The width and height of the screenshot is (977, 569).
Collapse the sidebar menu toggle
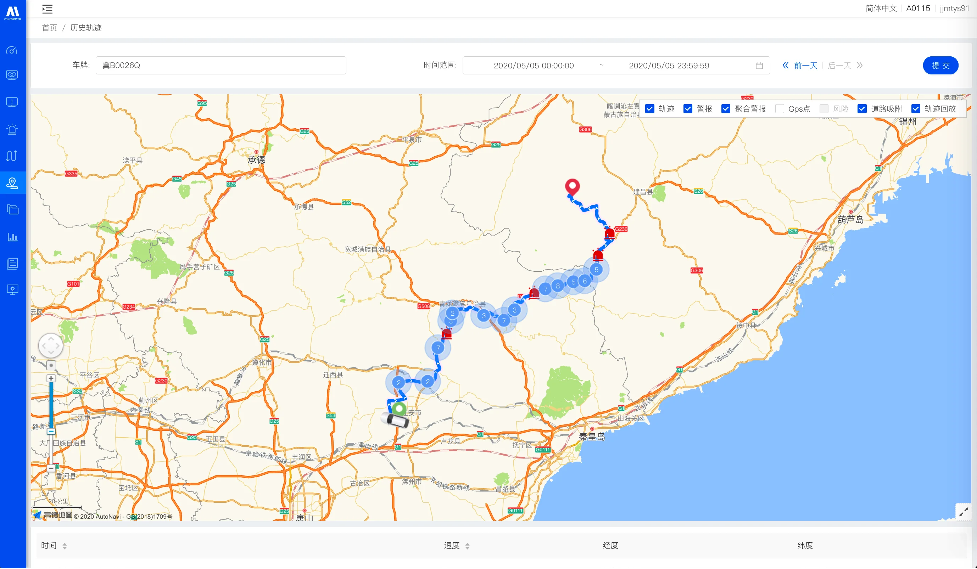point(47,9)
